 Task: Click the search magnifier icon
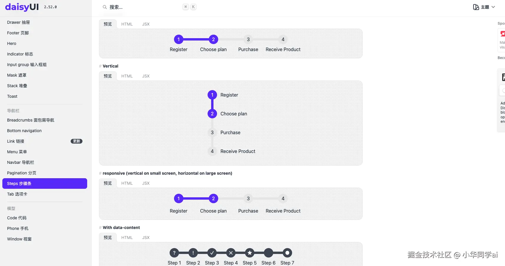(x=105, y=7)
